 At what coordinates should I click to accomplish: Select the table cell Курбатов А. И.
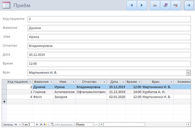[158, 92]
